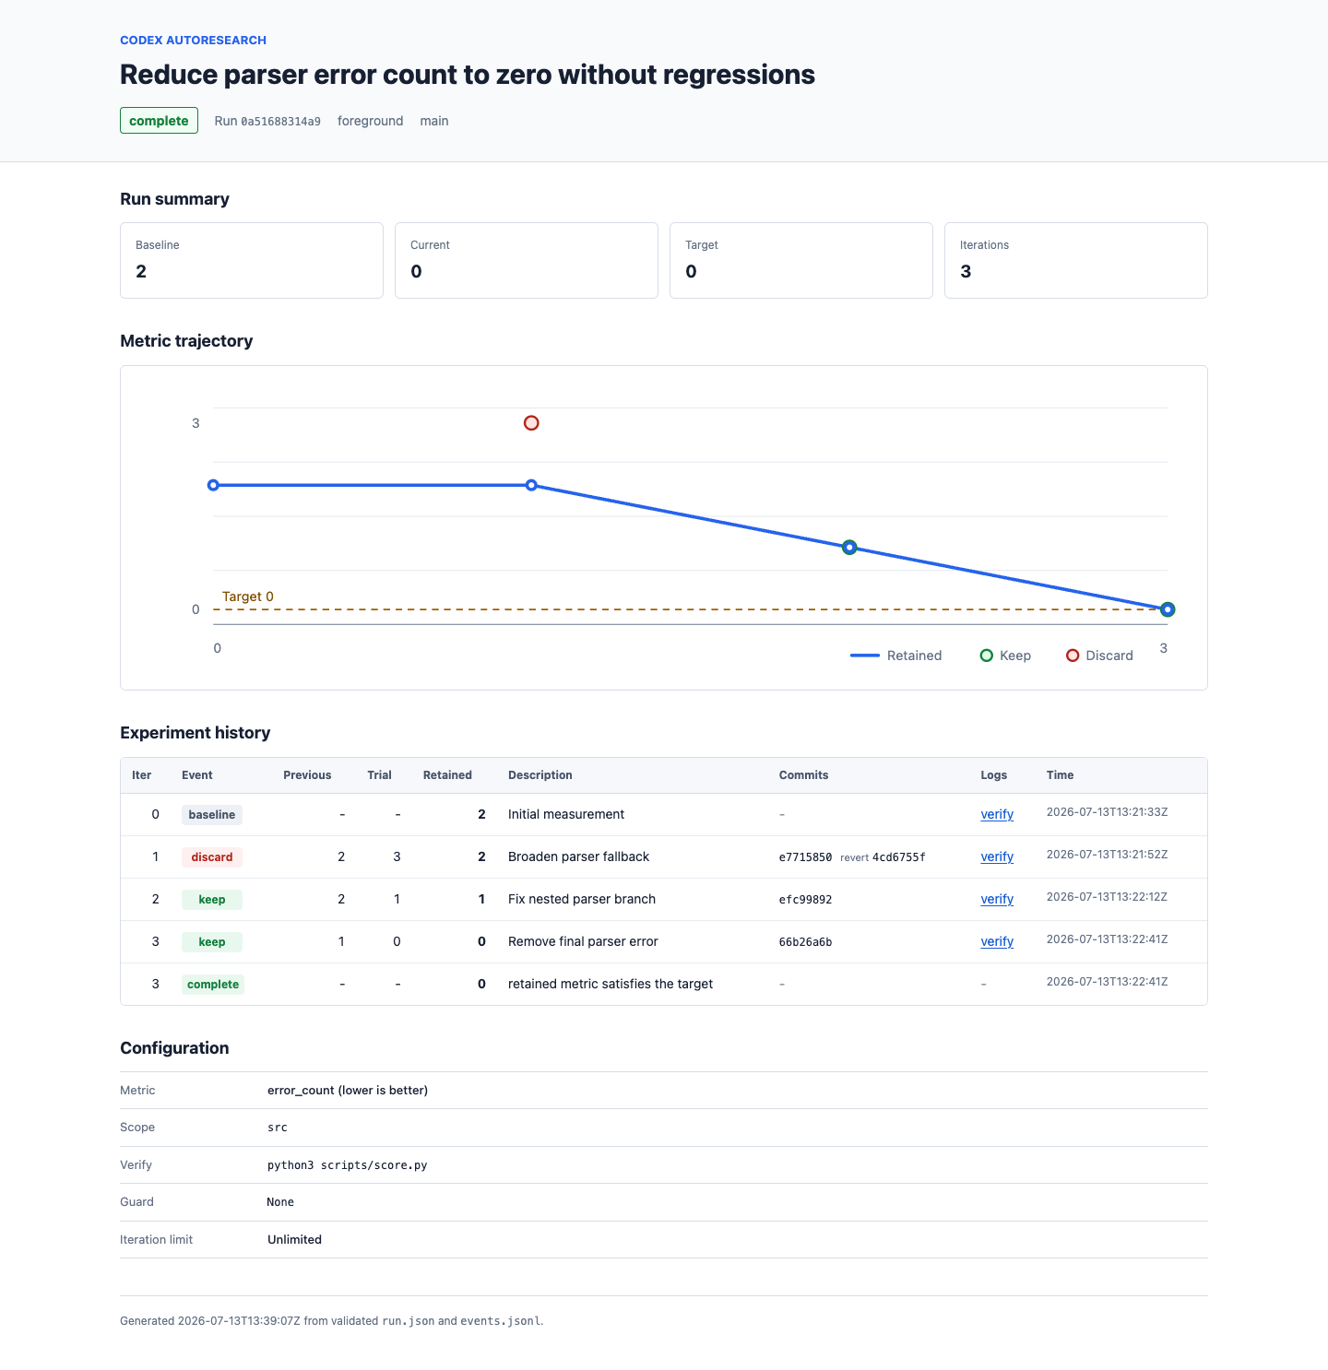Click the Commits column header
Screen dimensions: 1328x1370
tap(803, 775)
